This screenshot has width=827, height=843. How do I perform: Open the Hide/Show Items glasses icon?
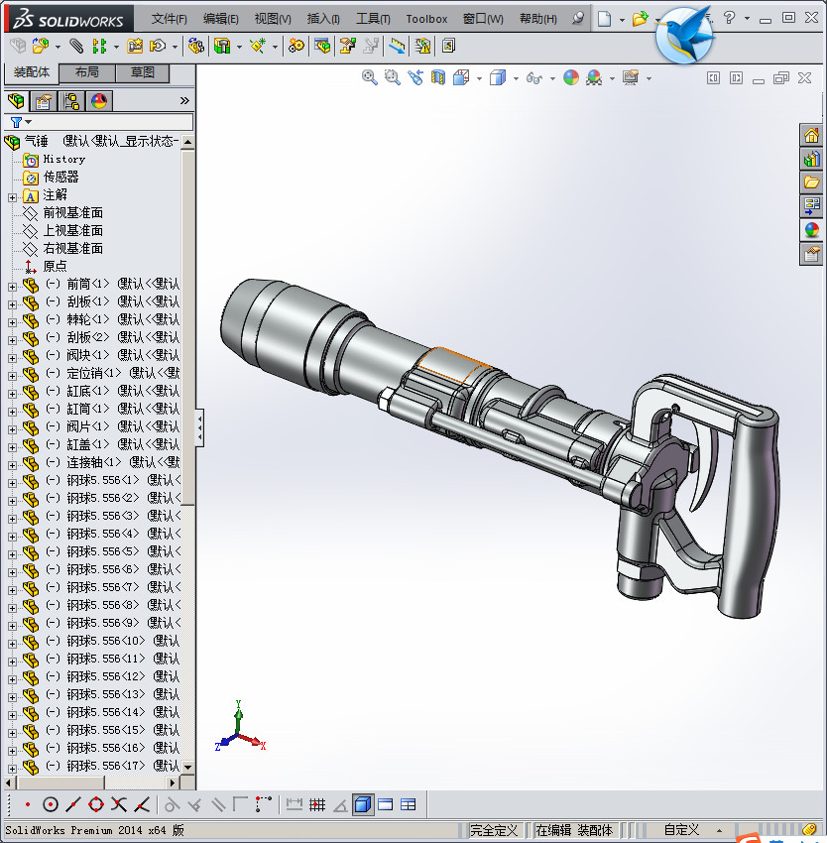(533, 77)
